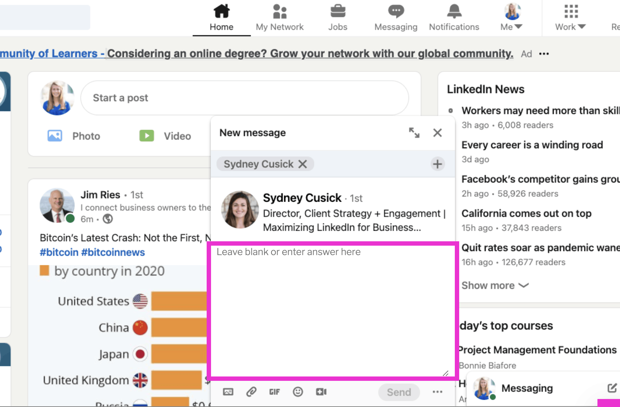The width and height of the screenshot is (620, 407).
Task: Click the Start a post field
Action: coord(245,98)
